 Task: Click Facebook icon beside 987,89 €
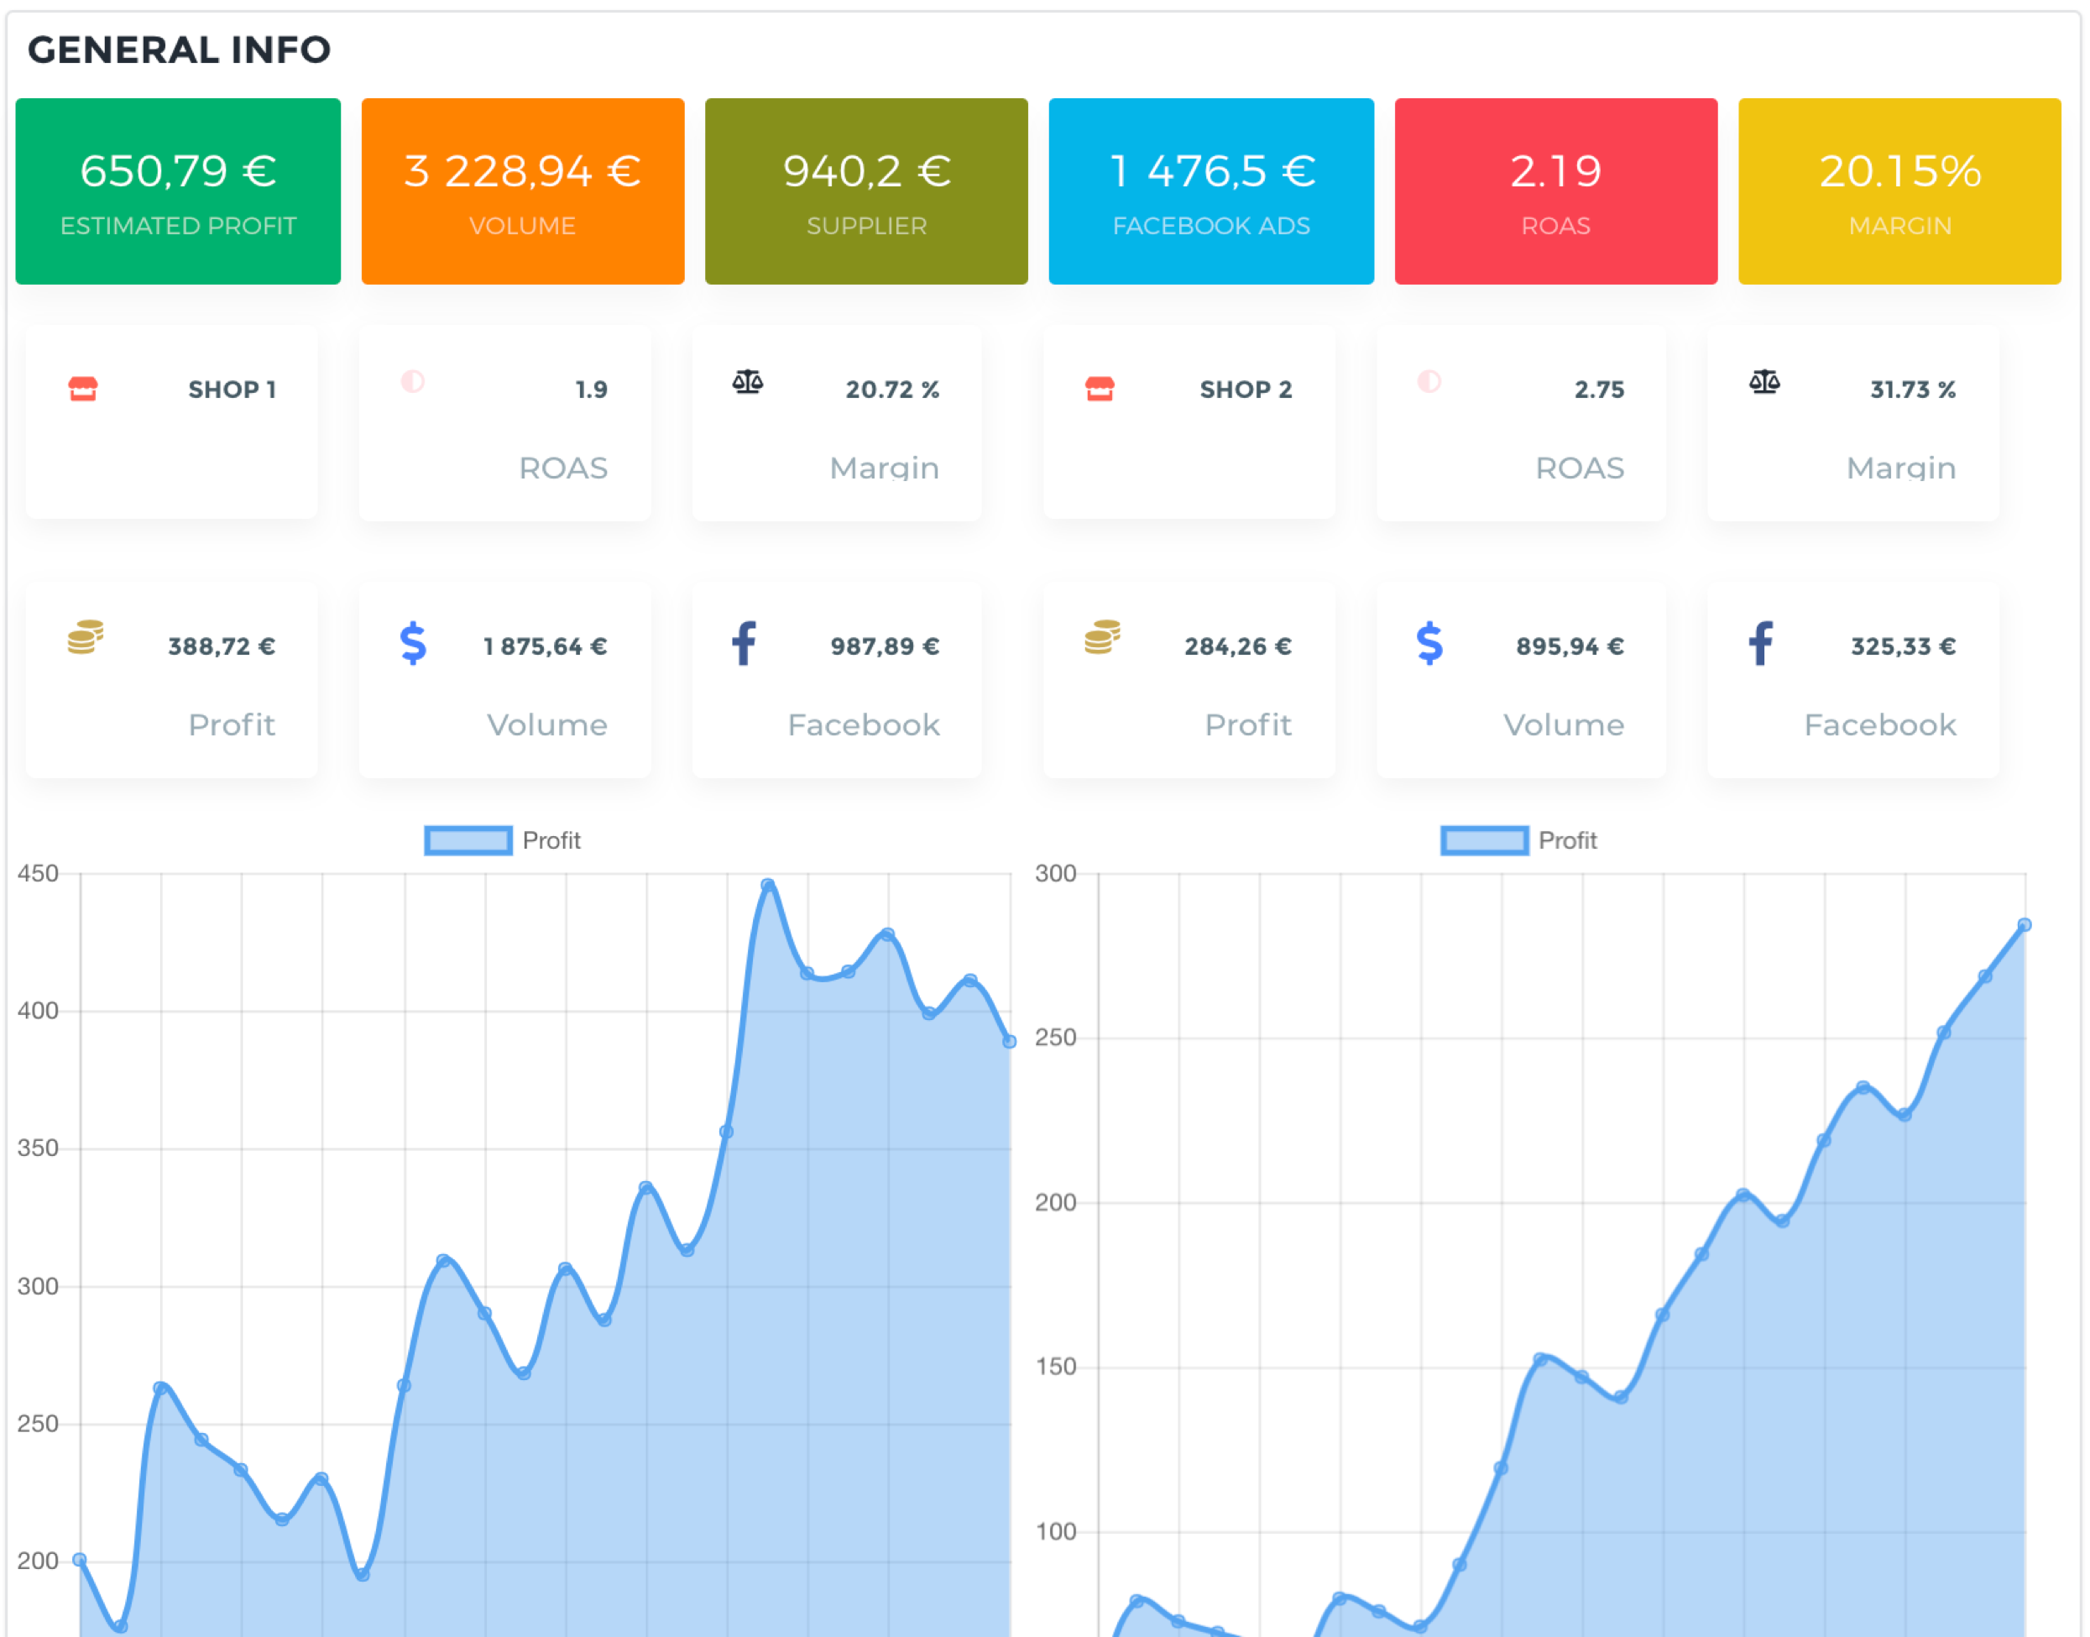pos(744,643)
